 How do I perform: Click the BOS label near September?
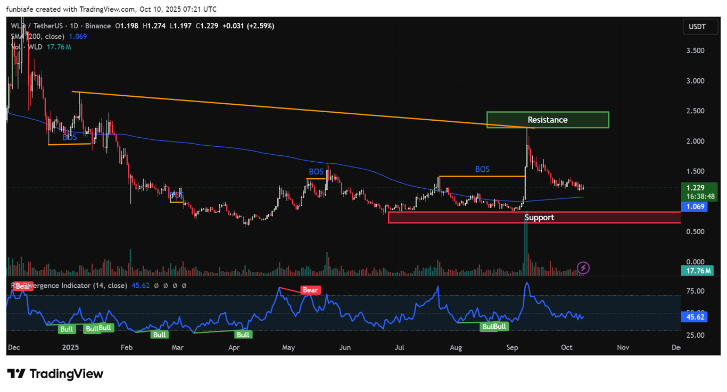pos(482,169)
